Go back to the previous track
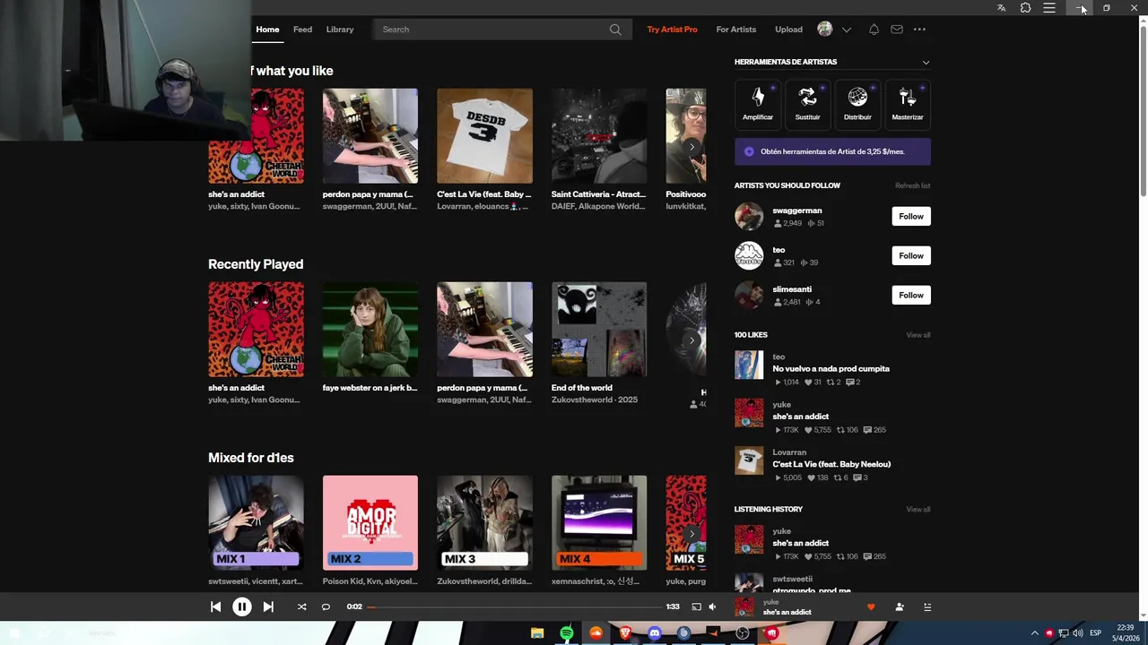The image size is (1148, 645). (x=215, y=606)
